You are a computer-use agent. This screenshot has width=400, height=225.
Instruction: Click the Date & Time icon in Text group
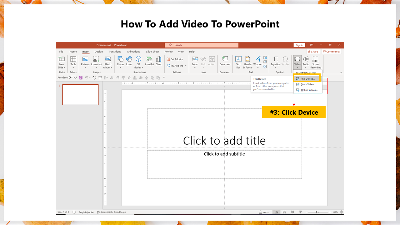coord(265,57)
